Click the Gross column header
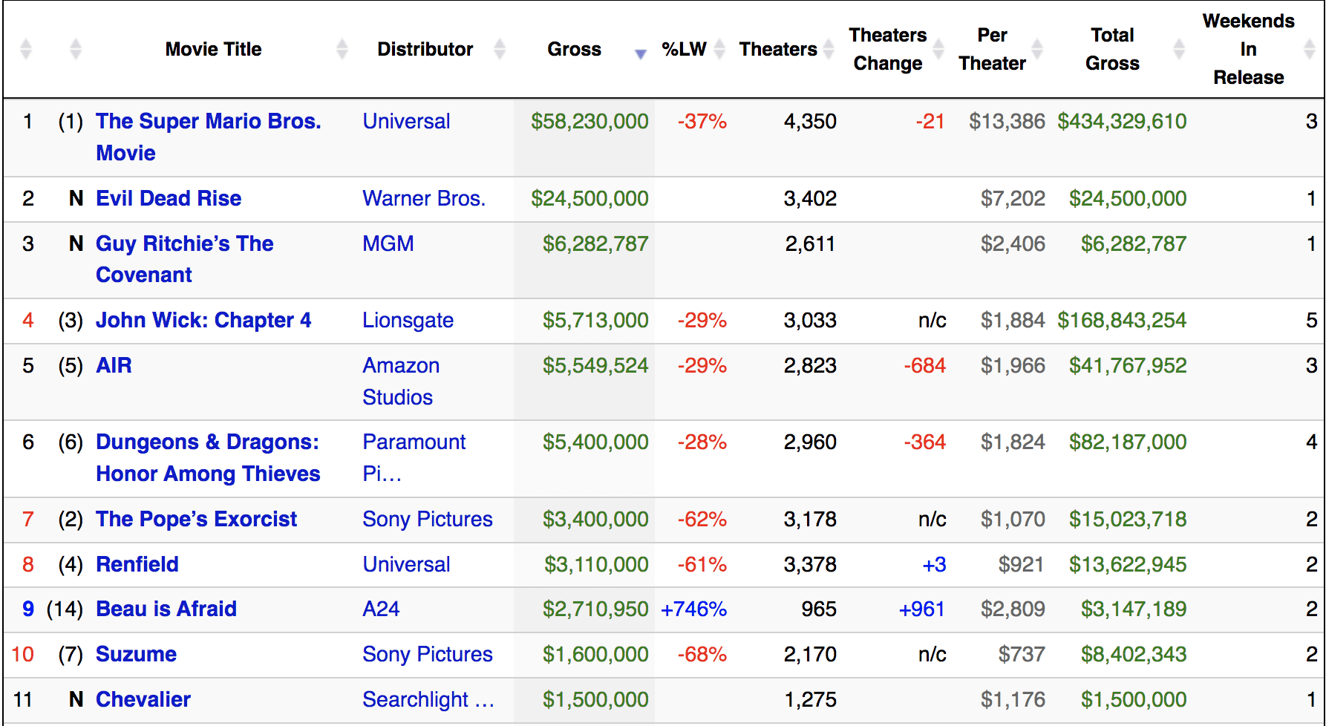This screenshot has height=726, width=1326. [x=575, y=49]
